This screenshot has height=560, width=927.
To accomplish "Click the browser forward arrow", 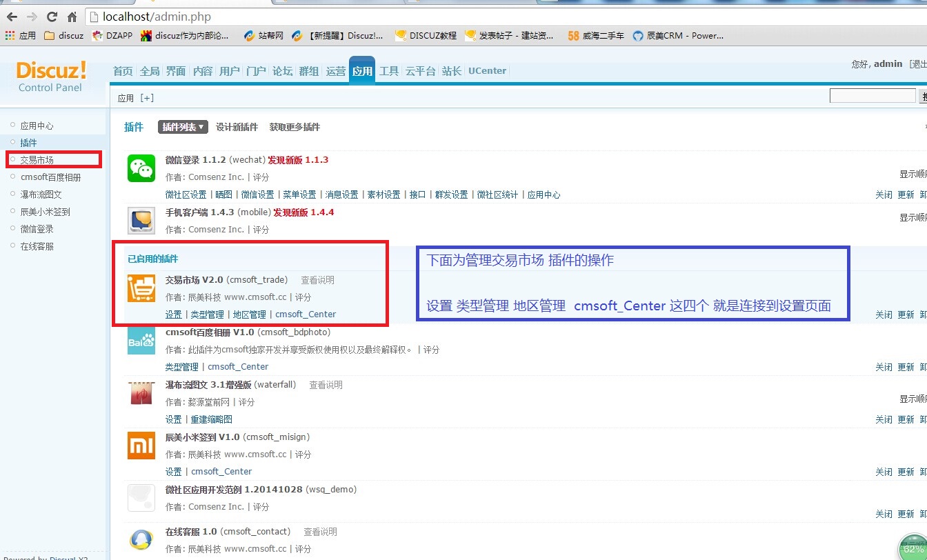I will click(32, 17).
